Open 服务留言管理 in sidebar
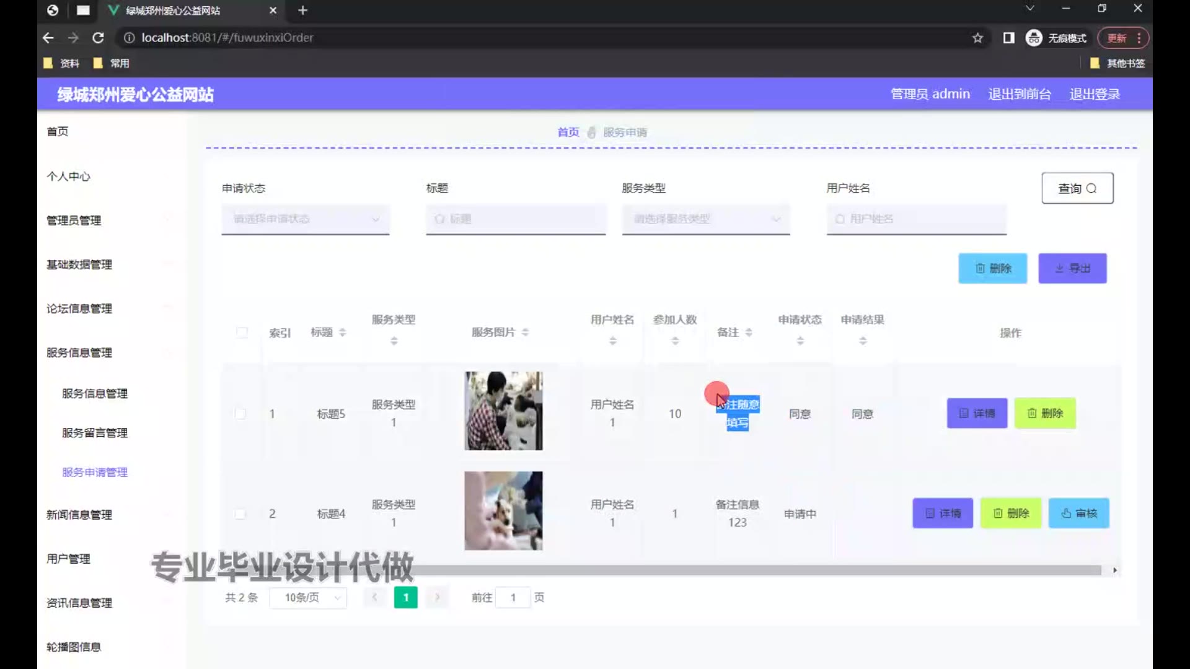This screenshot has height=669, width=1190. point(95,433)
